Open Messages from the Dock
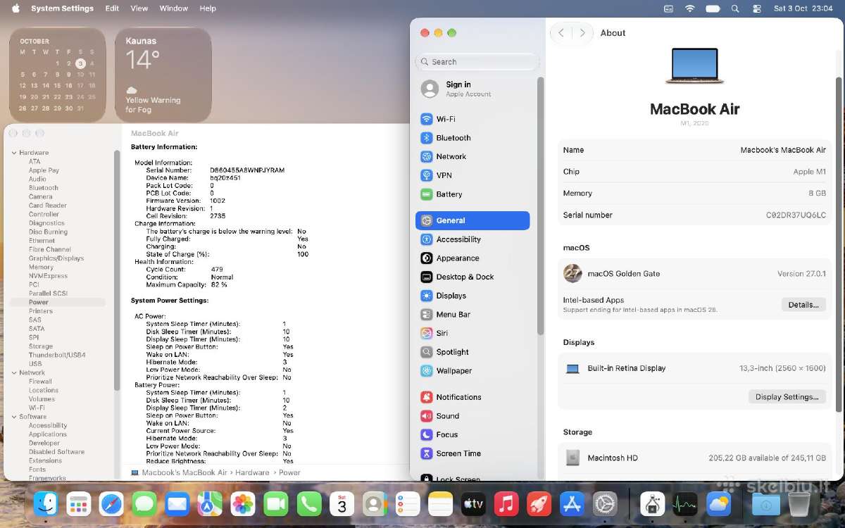 (144, 504)
